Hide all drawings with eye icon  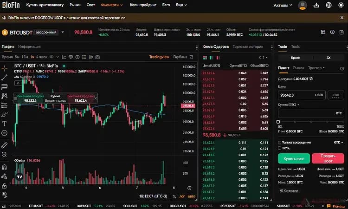[x=5, y=195]
